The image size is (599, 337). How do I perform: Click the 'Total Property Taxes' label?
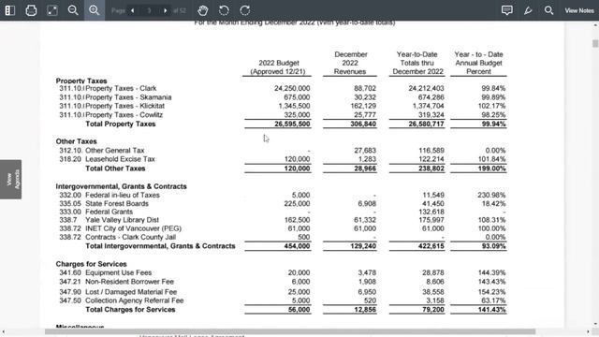tap(121, 124)
